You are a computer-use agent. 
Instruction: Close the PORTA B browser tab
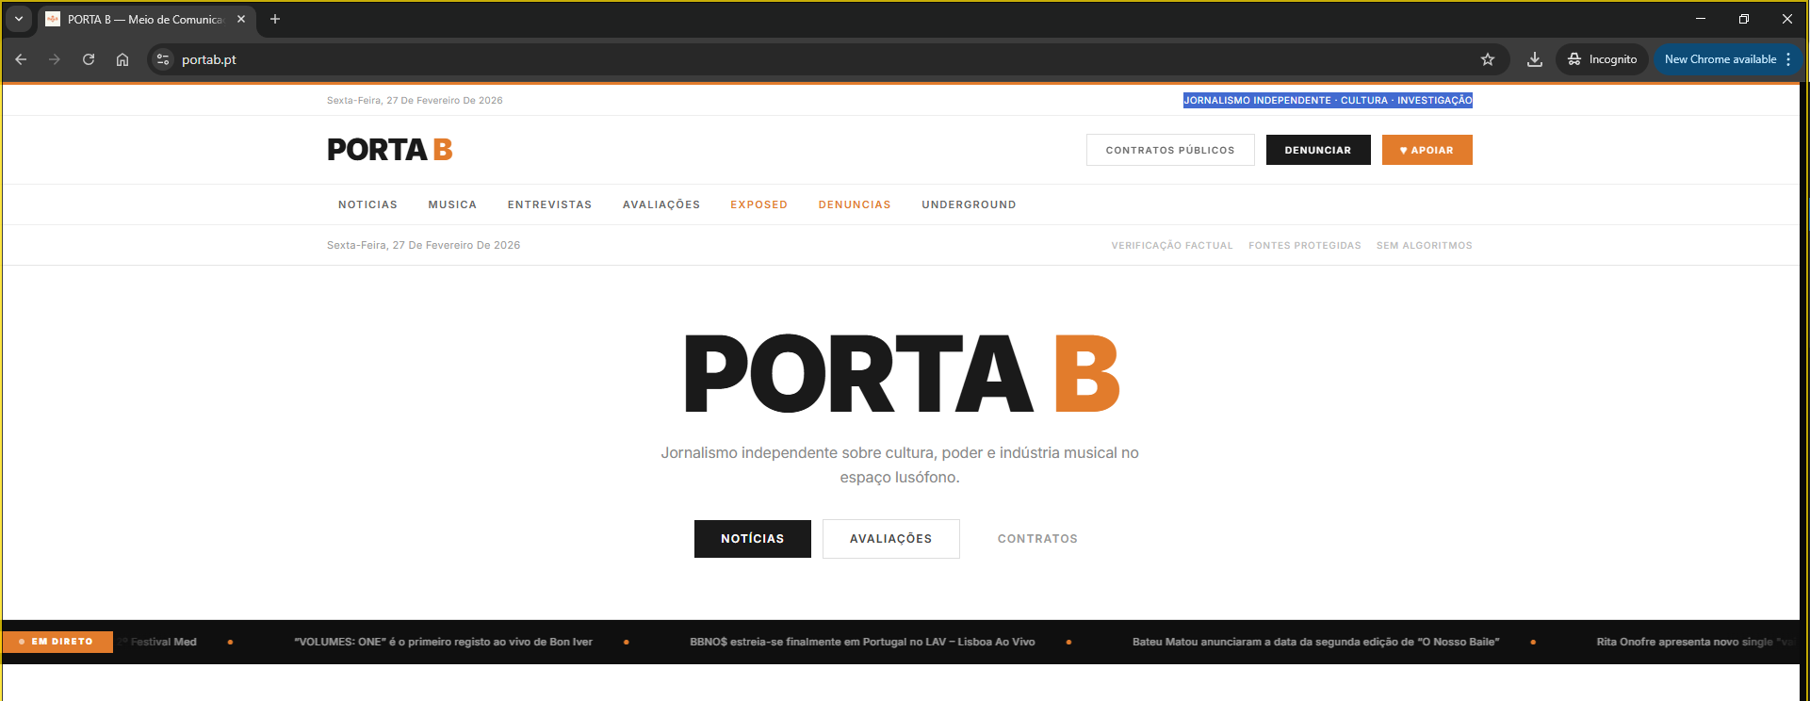(241, 19)
